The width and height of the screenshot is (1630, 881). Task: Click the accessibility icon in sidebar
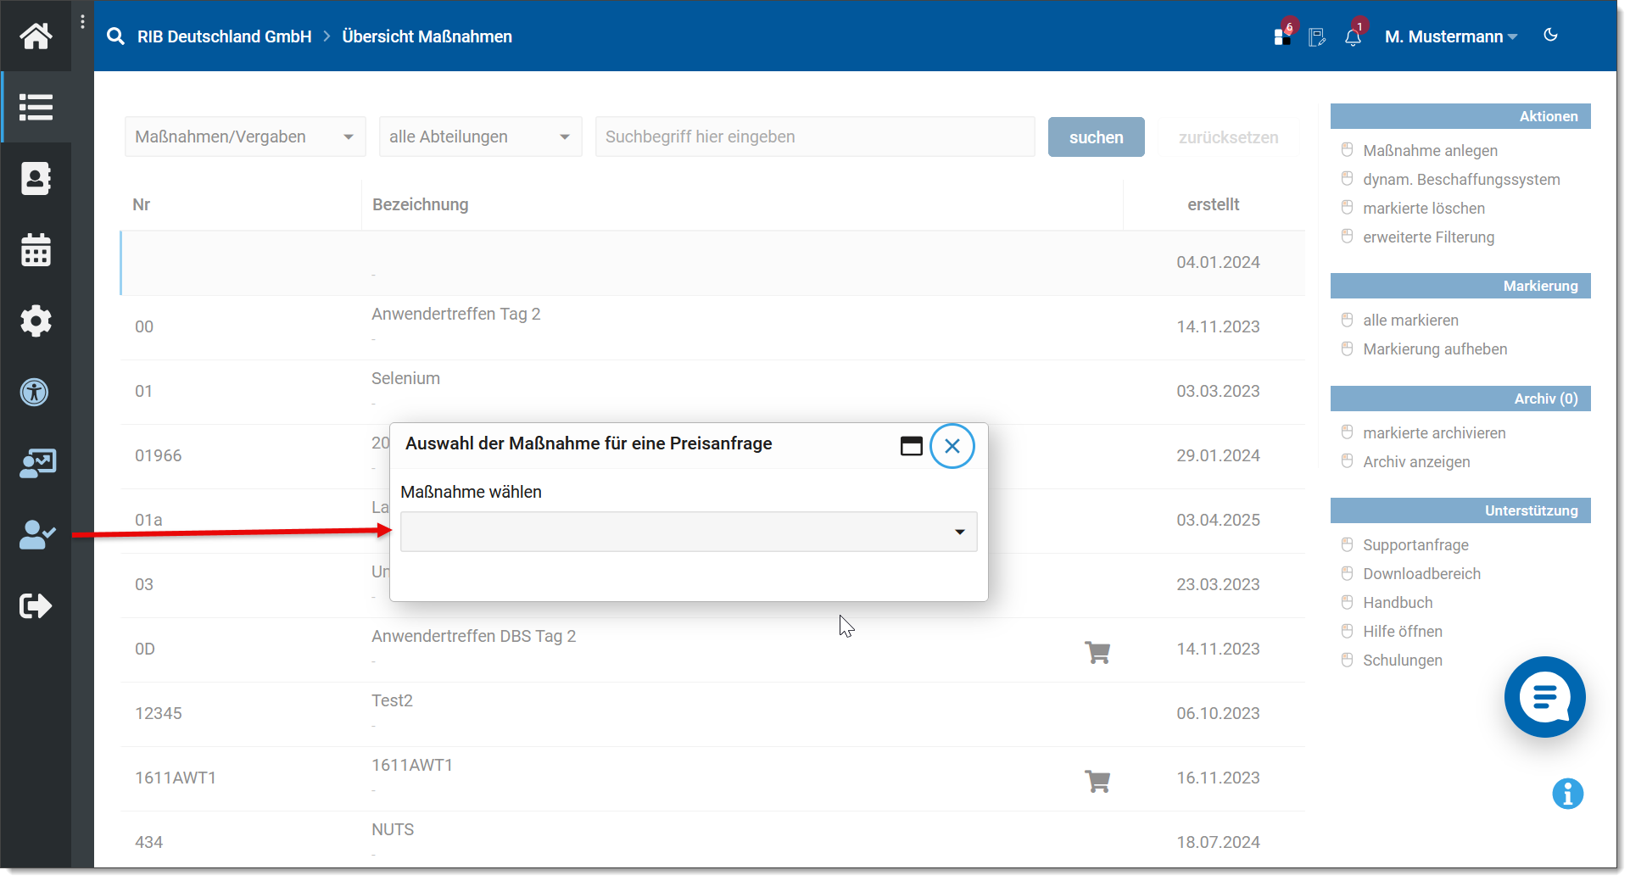pyautogui.click(x=36, y=393)
